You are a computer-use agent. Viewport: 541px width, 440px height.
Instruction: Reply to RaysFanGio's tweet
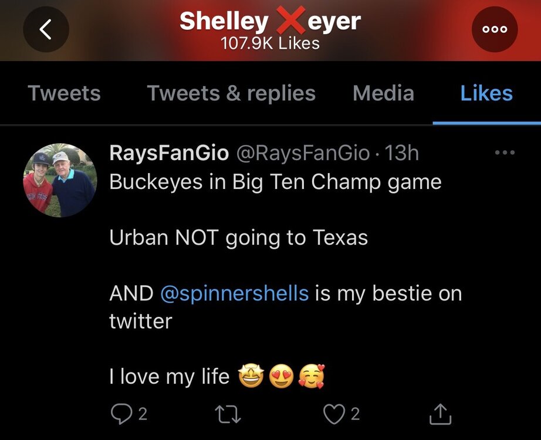[120, 415]
